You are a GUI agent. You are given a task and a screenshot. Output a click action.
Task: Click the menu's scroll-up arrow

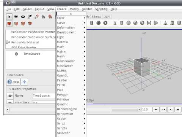tap(71, 14)
